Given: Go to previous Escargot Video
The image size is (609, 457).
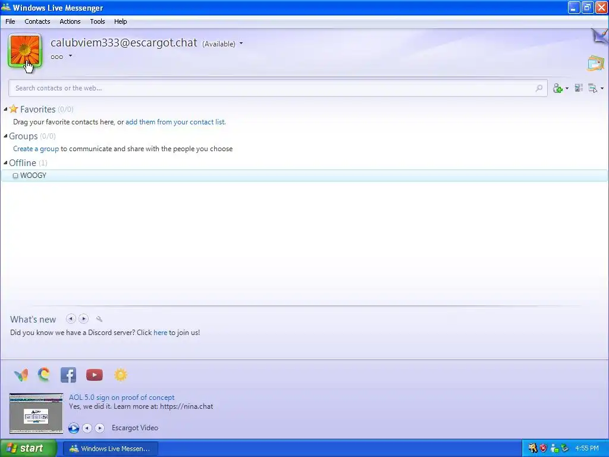Looking at the screenshot, I should click(87, 428).
